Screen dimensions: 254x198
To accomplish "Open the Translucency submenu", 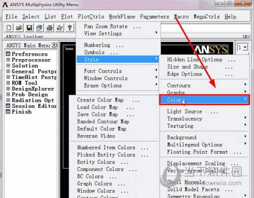I will 205,119.
